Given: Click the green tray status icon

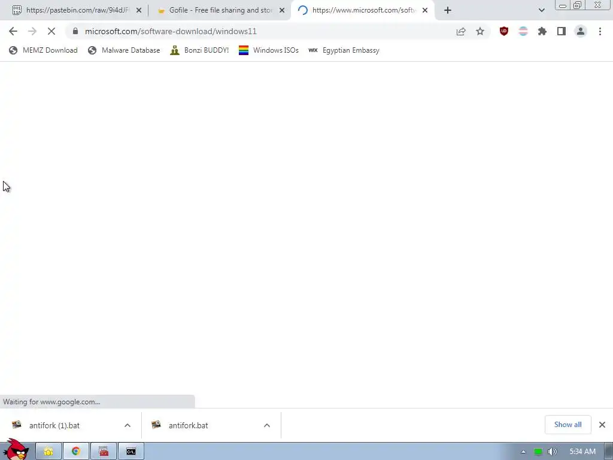Looking at the screenshot, I should click(x=538, y=452).
